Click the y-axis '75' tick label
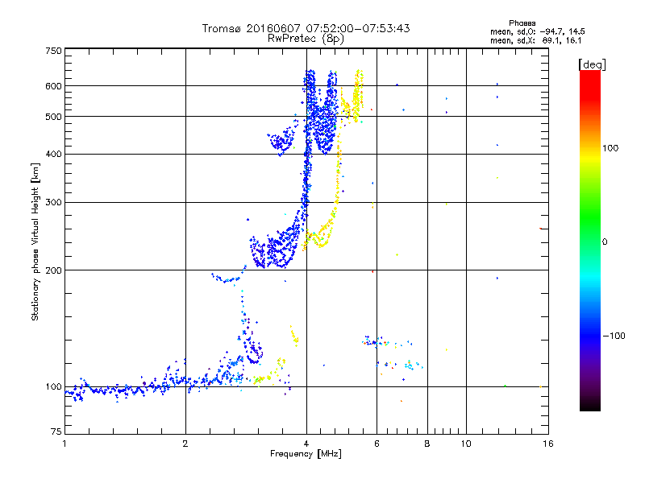Viewport: 645px width, 483px height. 56,431
